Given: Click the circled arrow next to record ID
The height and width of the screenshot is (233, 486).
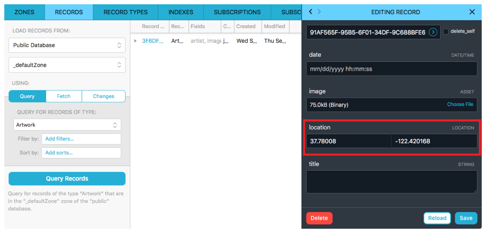Looking at the screenshot, I should pos(433,32).
